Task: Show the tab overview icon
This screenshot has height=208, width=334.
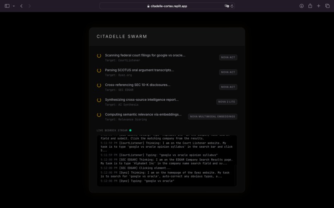Action: coord(327,6)
